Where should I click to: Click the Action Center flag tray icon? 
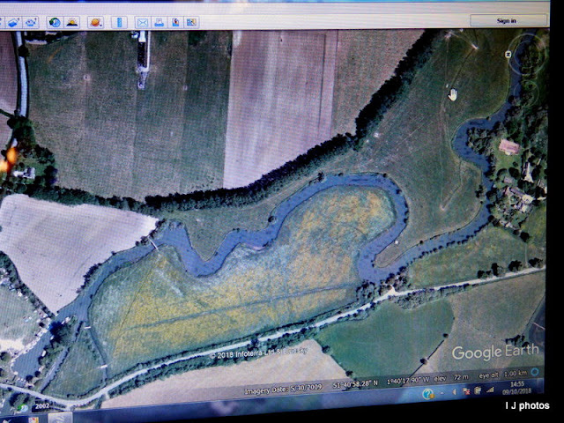point(466,390)
